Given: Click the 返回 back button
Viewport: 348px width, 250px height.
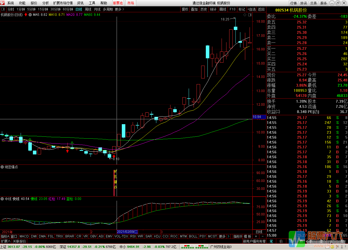Looking at the screenshot, I should (261, 9).
